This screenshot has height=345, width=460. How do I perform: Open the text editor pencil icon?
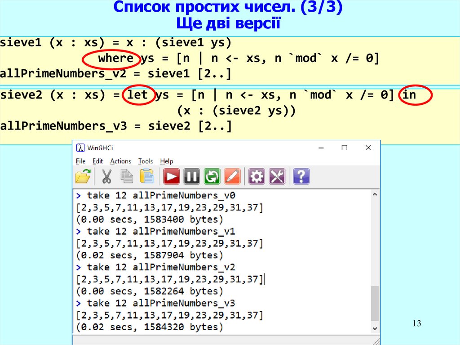(232, 176)
